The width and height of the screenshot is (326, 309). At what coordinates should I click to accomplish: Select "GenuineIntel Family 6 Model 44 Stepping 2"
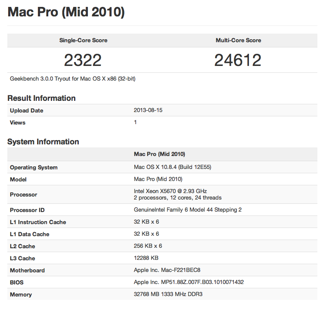(188, 210)
